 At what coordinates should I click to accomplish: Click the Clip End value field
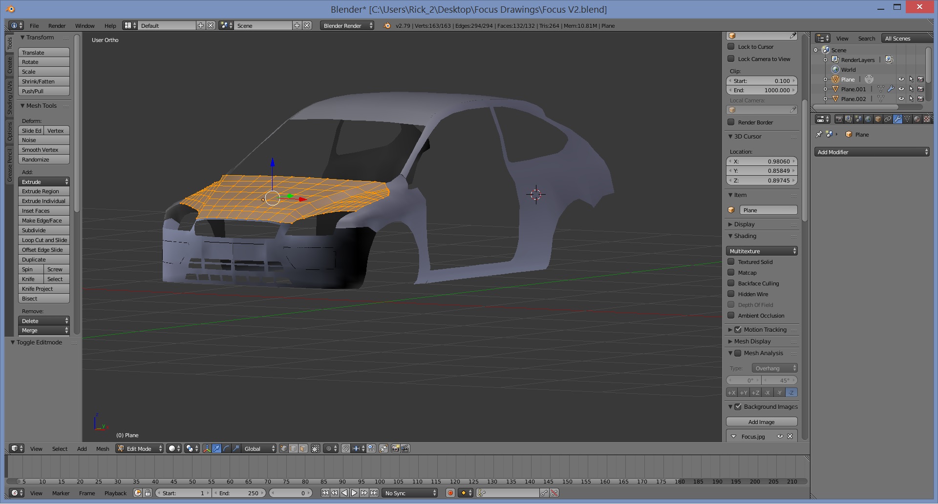point(762,90)
